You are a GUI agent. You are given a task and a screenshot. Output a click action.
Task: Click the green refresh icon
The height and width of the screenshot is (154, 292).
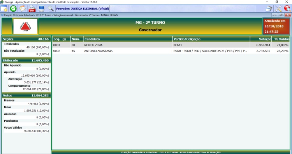point(13,9)
